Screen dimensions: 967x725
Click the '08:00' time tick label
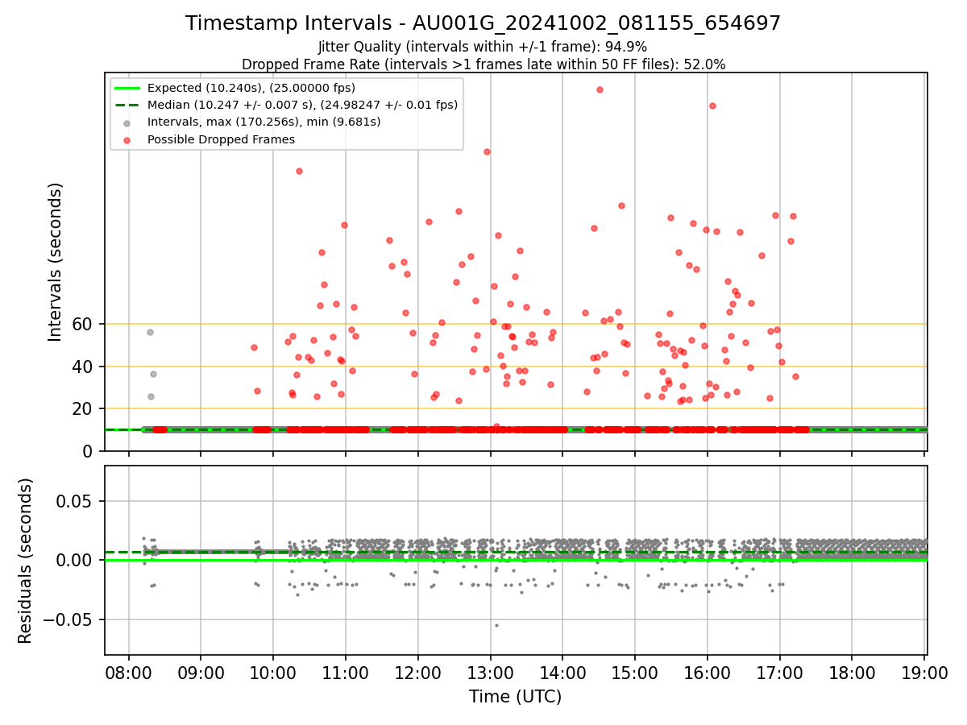coord(129,674)
